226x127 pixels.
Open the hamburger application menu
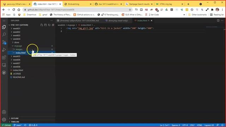click(x=4, y=20)
